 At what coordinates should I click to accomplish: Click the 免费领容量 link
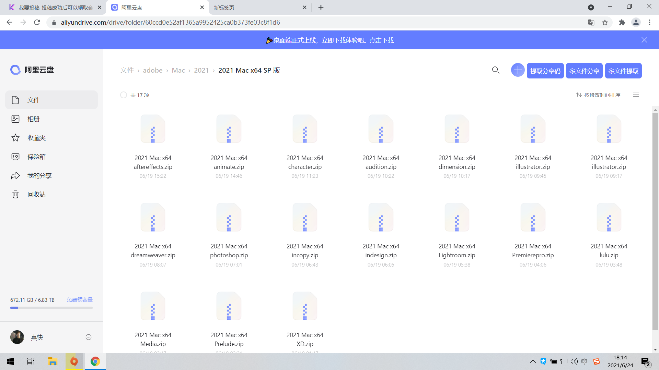pos(79,299)
